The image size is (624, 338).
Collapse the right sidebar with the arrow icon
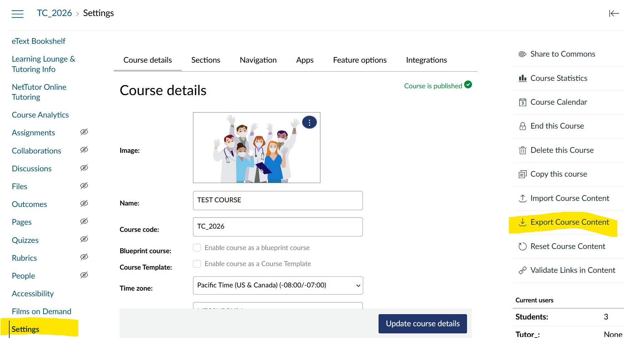click(614, 14)
